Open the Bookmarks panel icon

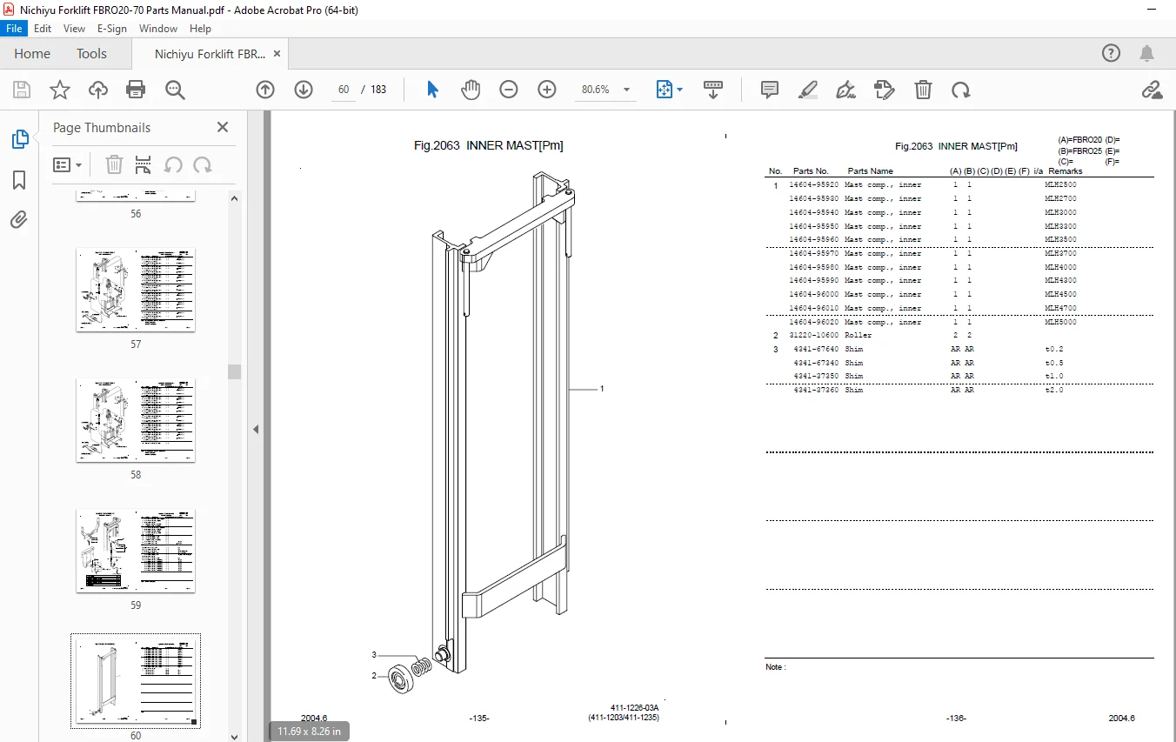point(19,180)
